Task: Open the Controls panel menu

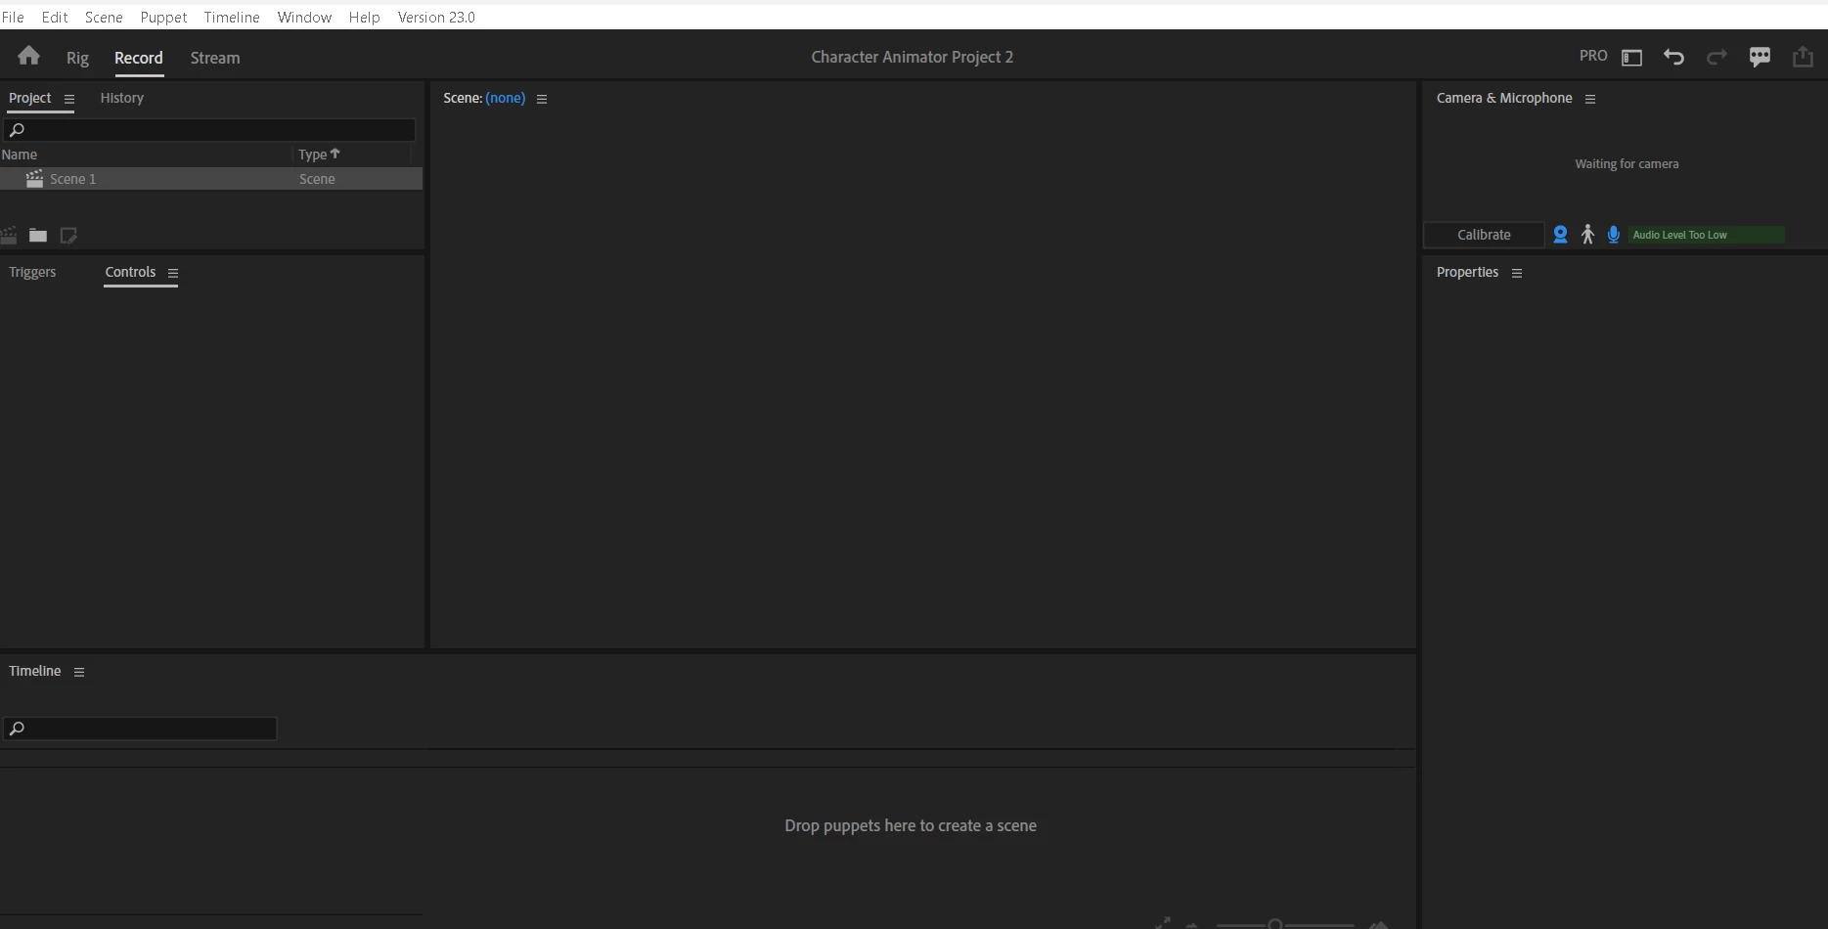Action: click(x=173, y=273)
